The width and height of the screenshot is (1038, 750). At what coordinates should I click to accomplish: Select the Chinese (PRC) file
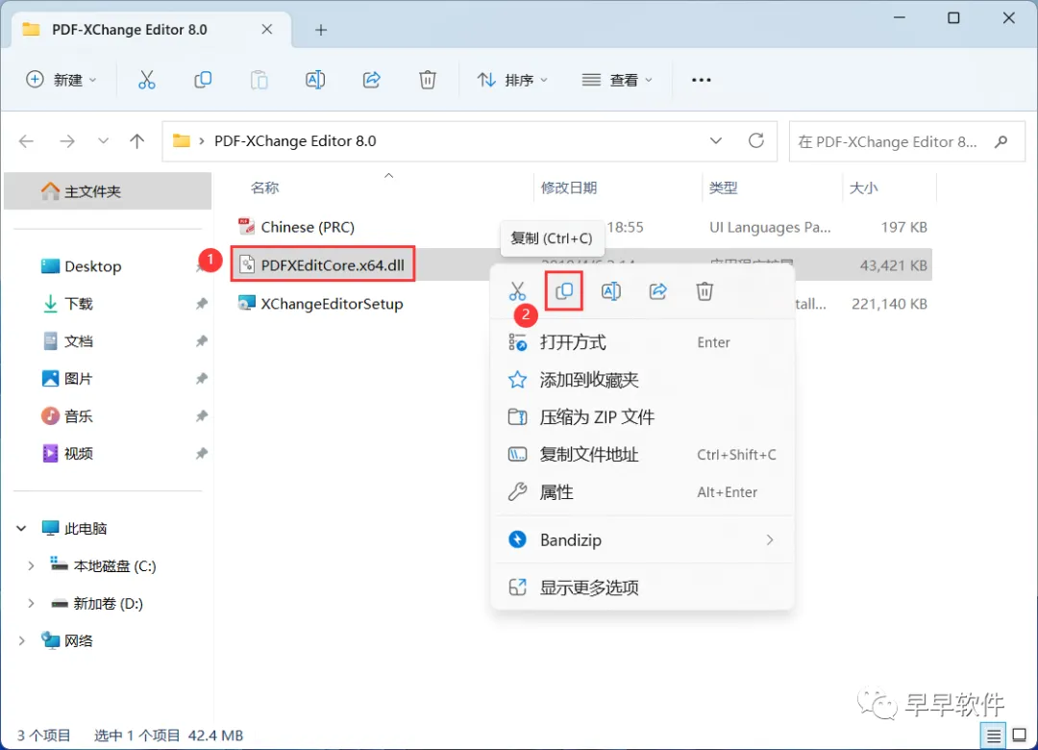(308, 227)
